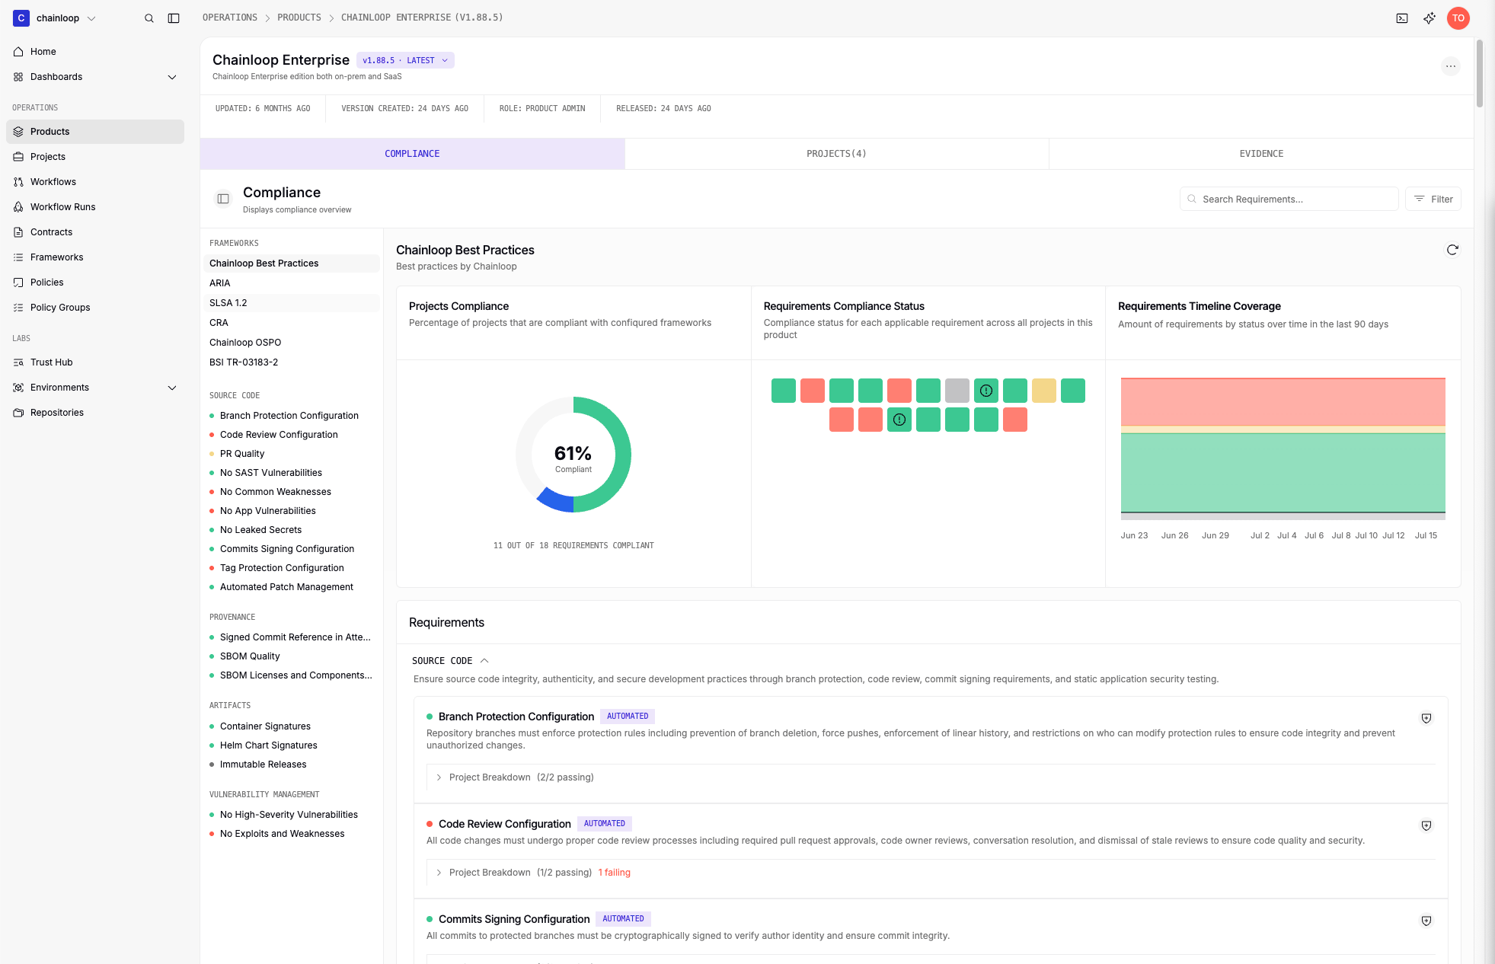The image size is (1495, 964).
Task: Open the v1.88.5 LATEST version dropdown
Action: click(x=405, y=60)
